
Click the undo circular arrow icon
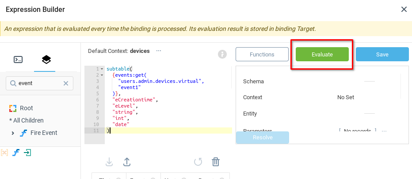click(x=198, y=162)
